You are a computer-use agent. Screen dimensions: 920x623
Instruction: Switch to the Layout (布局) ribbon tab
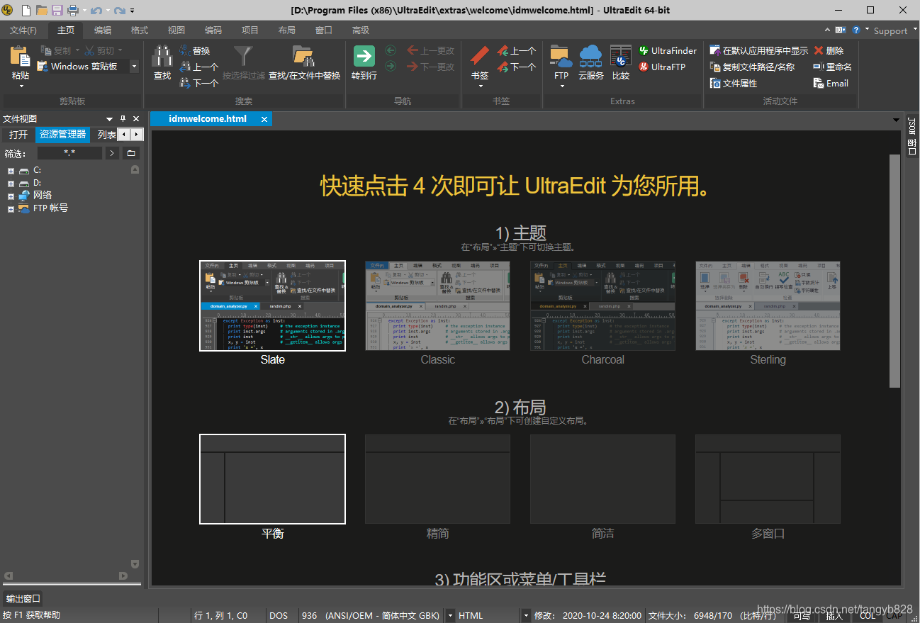pos(287,30)
